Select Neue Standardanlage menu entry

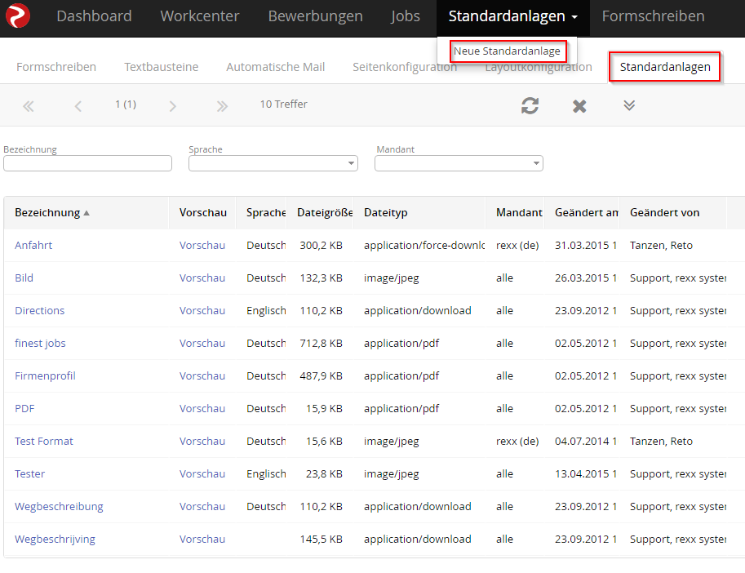pos(507,51)
